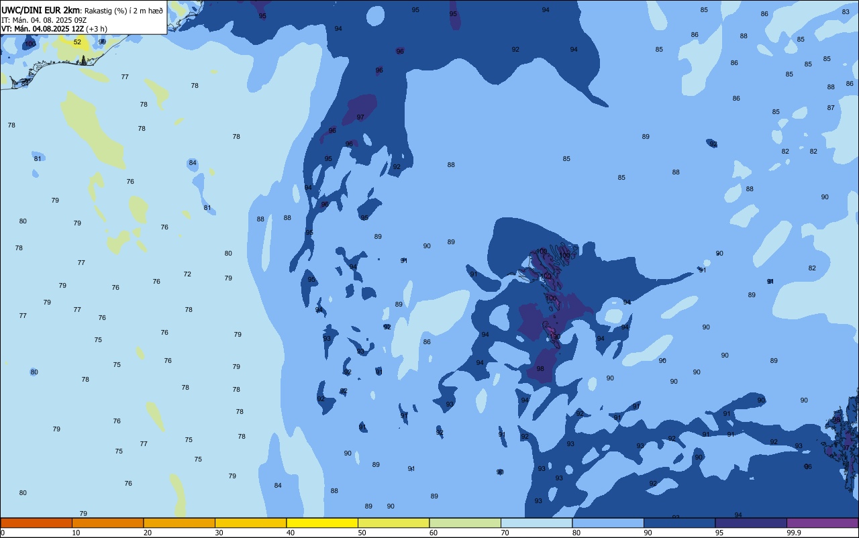Select the bright yellow 40–50 legend segment

[x=322, y=523]
